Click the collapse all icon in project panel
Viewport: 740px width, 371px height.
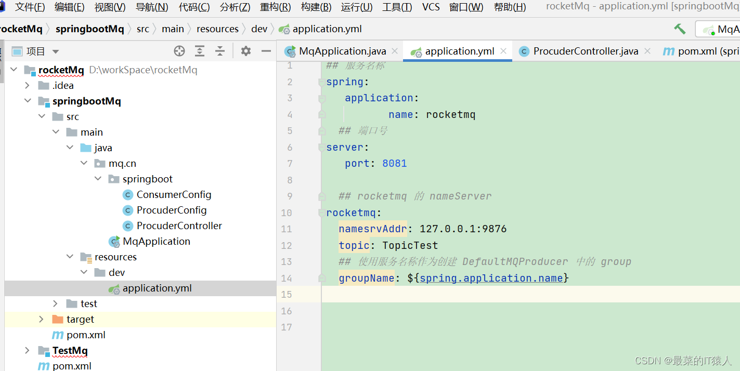tap(220, 51)
